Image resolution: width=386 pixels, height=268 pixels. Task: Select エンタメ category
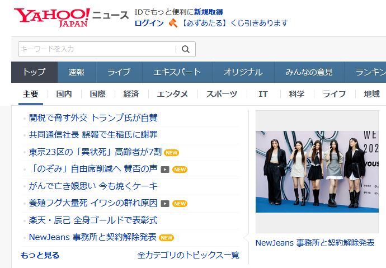tap(172, 94)
